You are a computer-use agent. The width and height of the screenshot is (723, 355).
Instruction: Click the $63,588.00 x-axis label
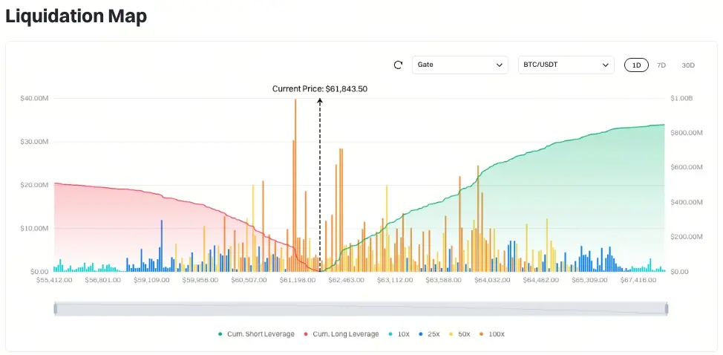click(x=443, y=280)
